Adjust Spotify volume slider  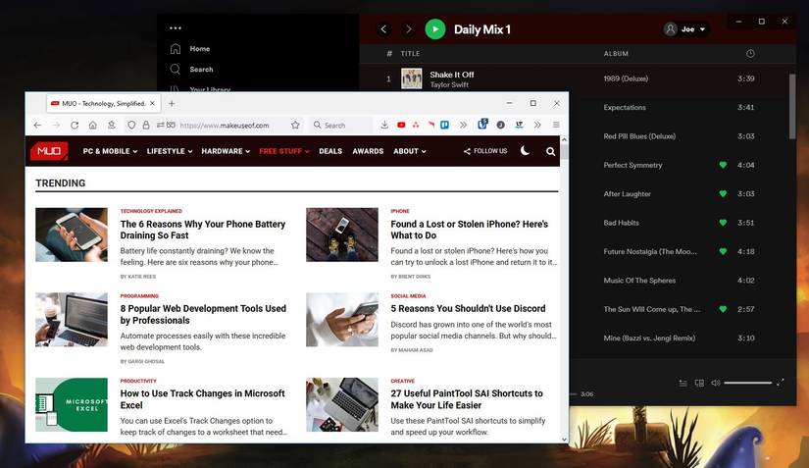click(747, 383)
